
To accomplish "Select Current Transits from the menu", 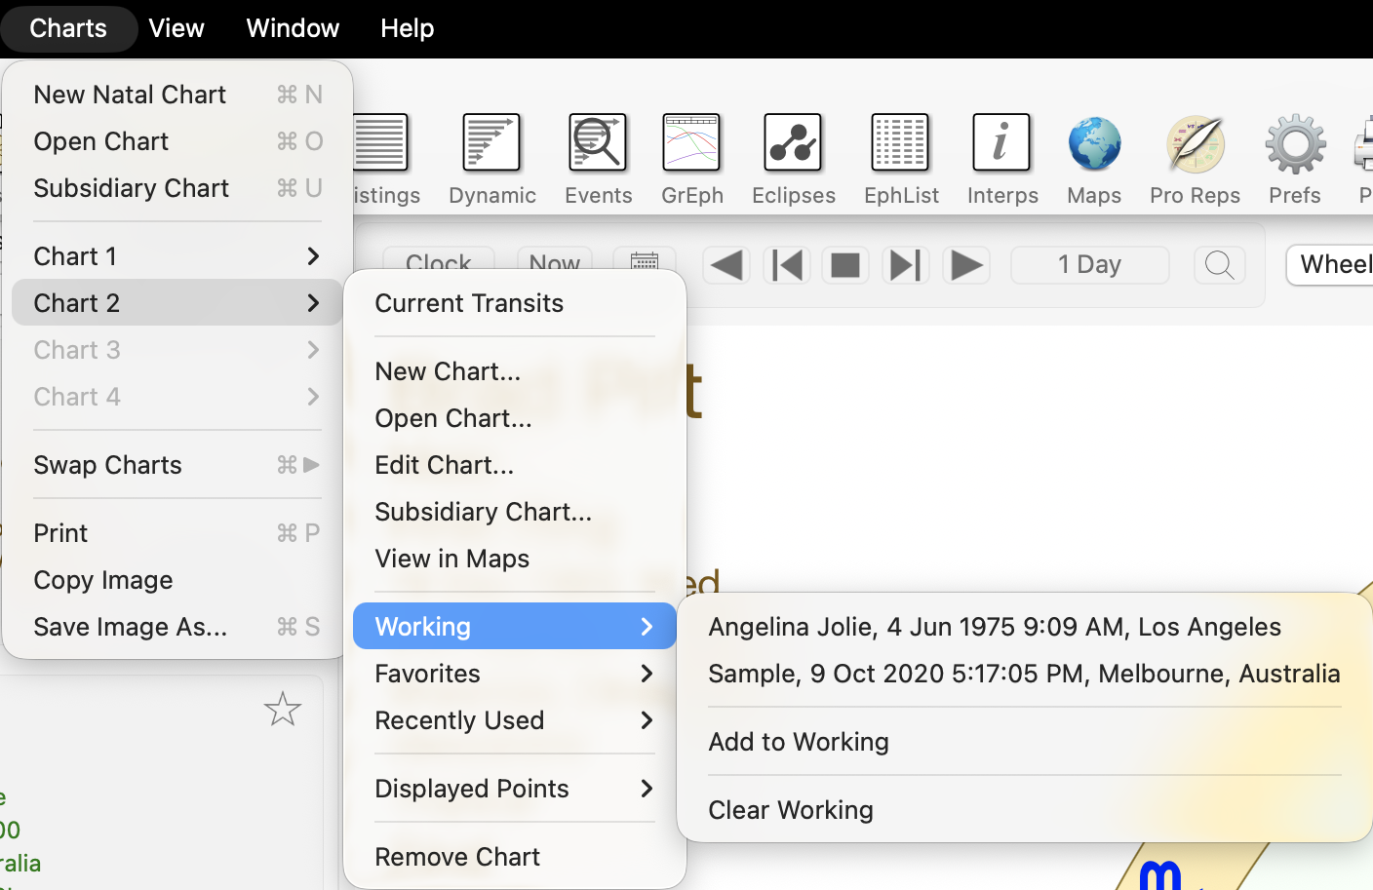I will click(469, 303).
